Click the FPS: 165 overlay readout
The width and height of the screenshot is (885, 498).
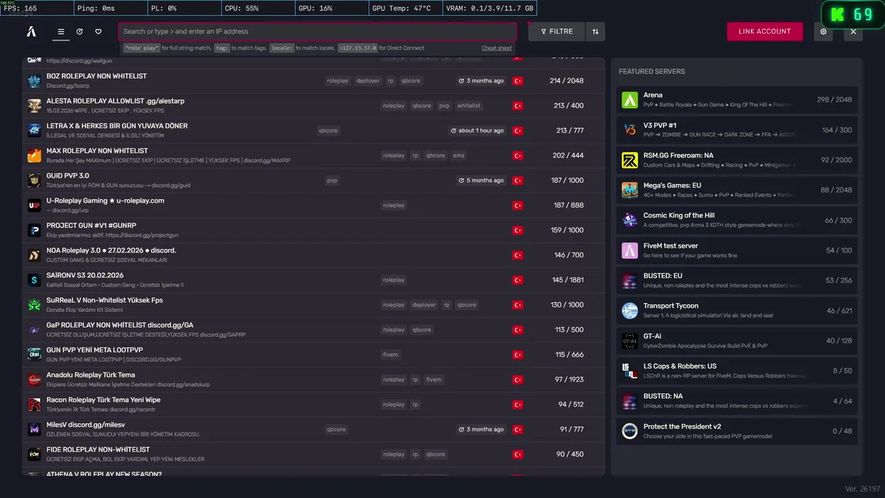pyautogui.click(x=36, y=8)
